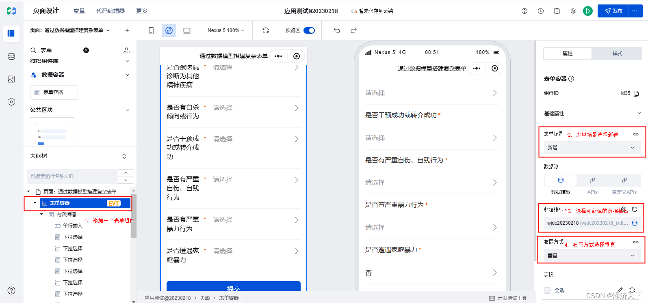The image size is (648, 303).
Task: Switch to mobile phone device view
Action: coord(151,30)
